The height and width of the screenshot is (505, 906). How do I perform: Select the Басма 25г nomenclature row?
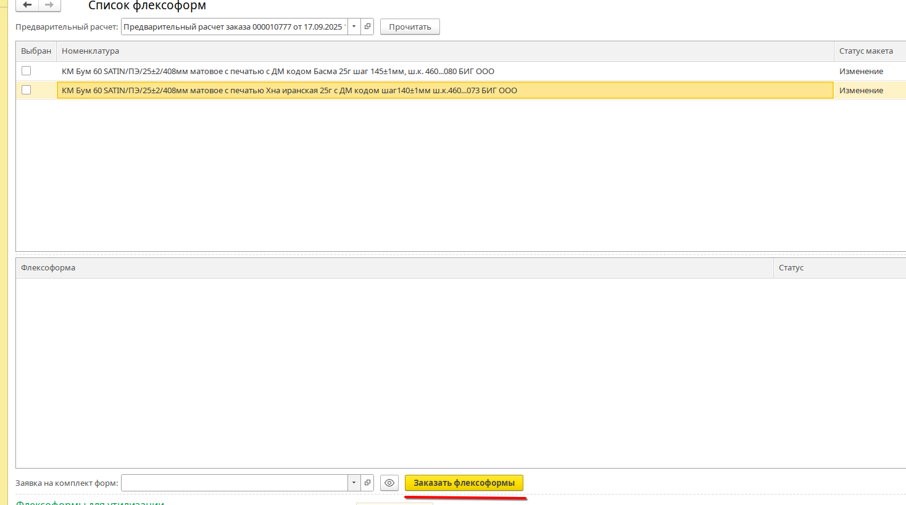[278, 71]
